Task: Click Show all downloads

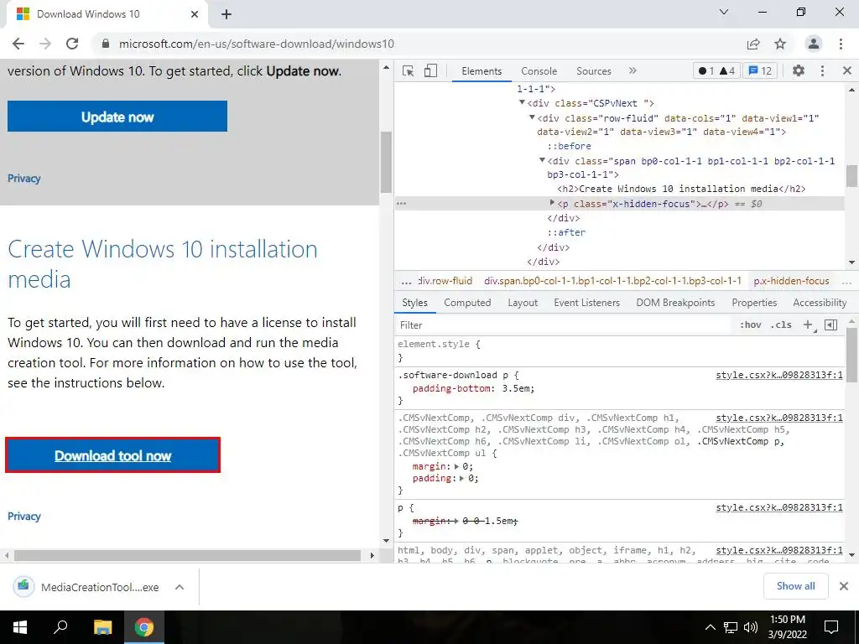Action: [x=795, y=586]
